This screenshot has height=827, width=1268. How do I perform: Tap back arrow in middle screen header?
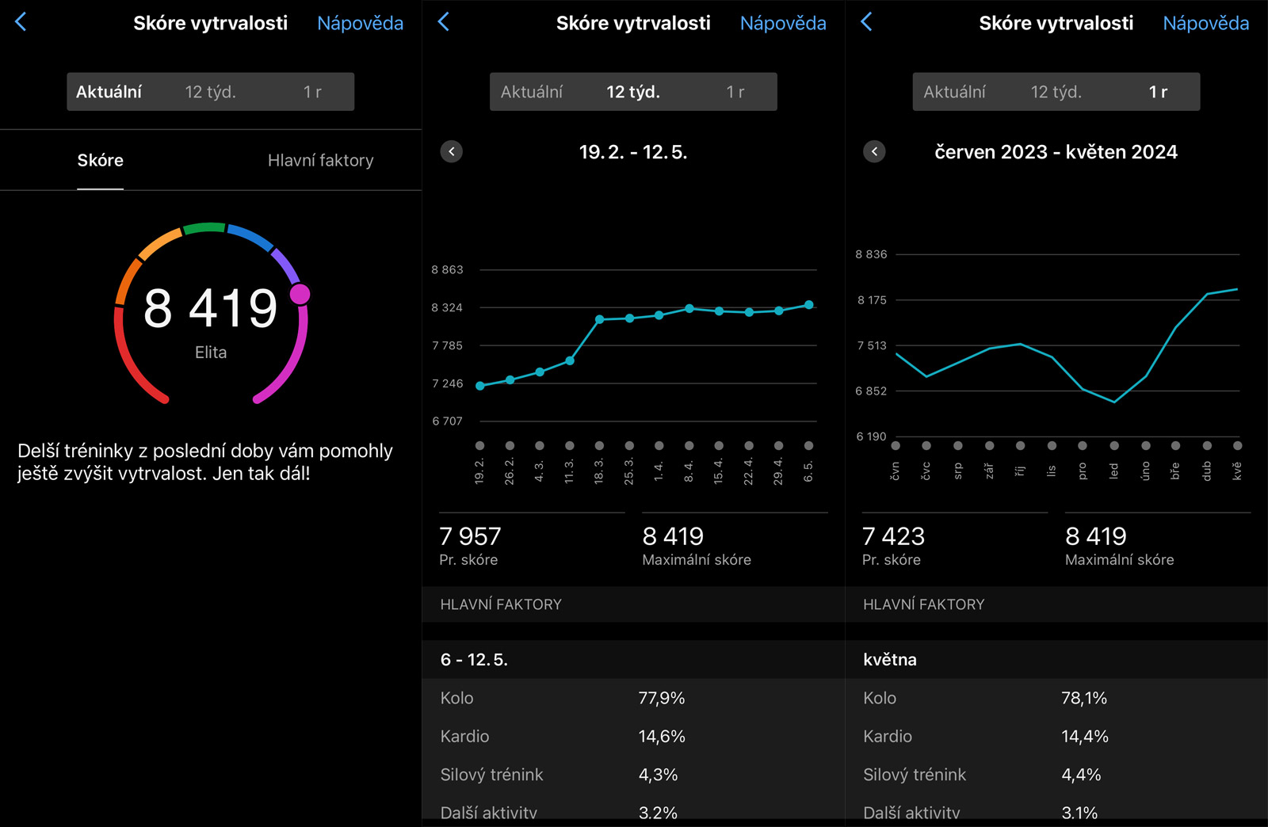(x=444, y=22)
